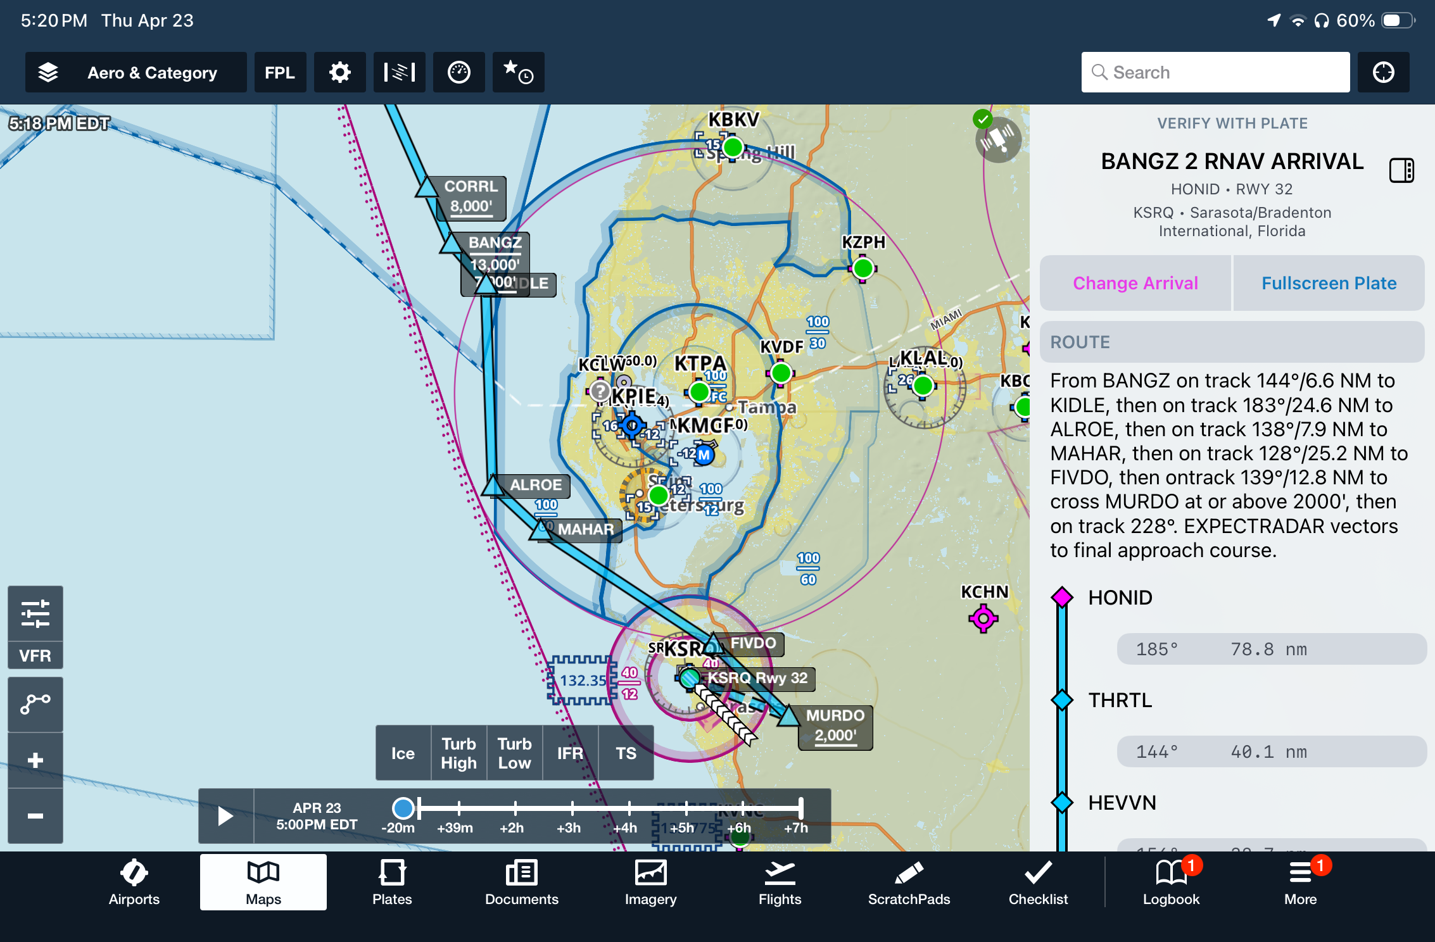Open favorites and recents star-clock icon
The image size is (1435, 942).
(518, 72)
